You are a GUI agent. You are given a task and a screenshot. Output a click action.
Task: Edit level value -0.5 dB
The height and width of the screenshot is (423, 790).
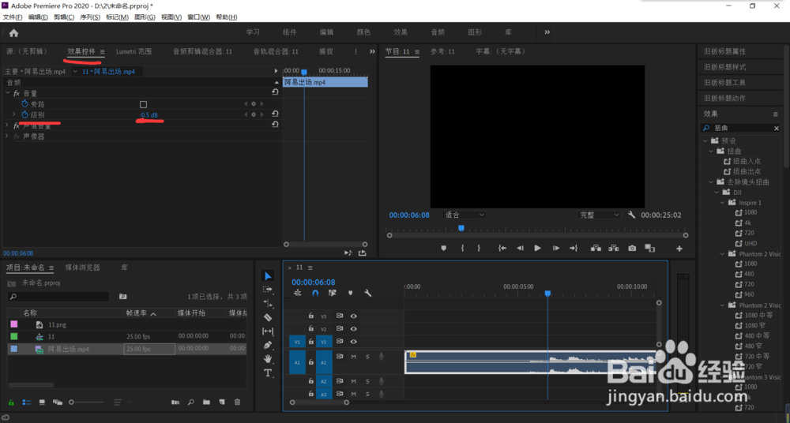(149, 115)
